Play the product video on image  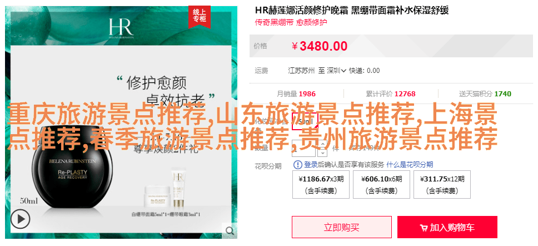coord(20,219)
